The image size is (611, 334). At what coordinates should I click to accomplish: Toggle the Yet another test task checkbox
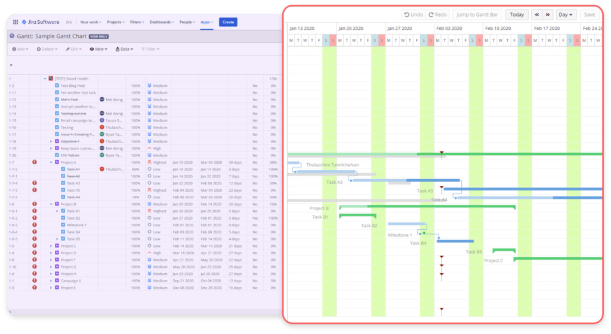click(x=57, y=92)
